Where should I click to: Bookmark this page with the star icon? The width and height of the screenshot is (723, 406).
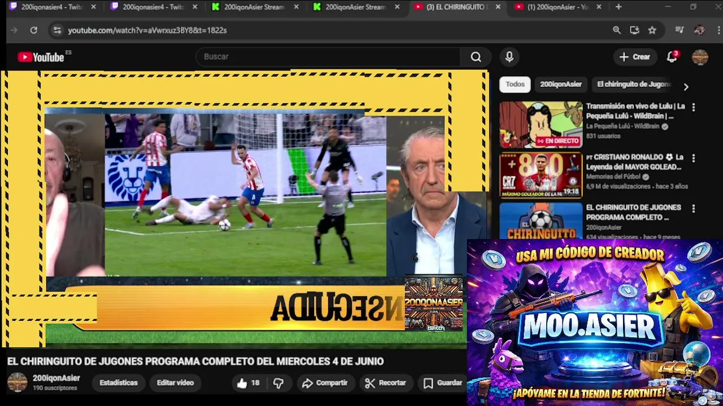[652, 30]
